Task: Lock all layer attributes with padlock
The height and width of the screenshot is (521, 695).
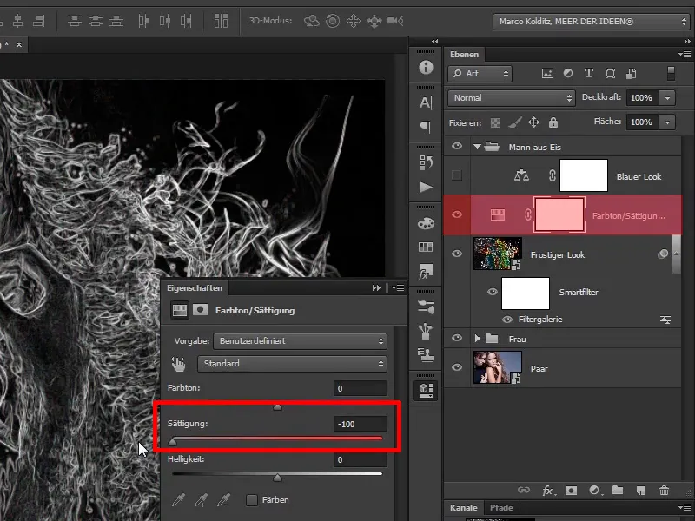Action: coord(553,122)
